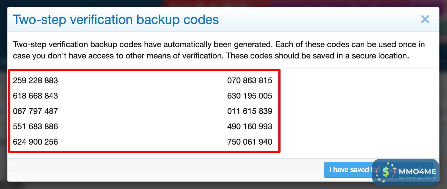The height and width of the screenshot is (189, 447).
Task: Click the empty dialog footer area
Action: click(162, 170)
